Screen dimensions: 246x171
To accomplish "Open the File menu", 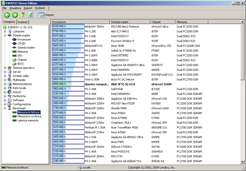I will click(x=4, y=8).
